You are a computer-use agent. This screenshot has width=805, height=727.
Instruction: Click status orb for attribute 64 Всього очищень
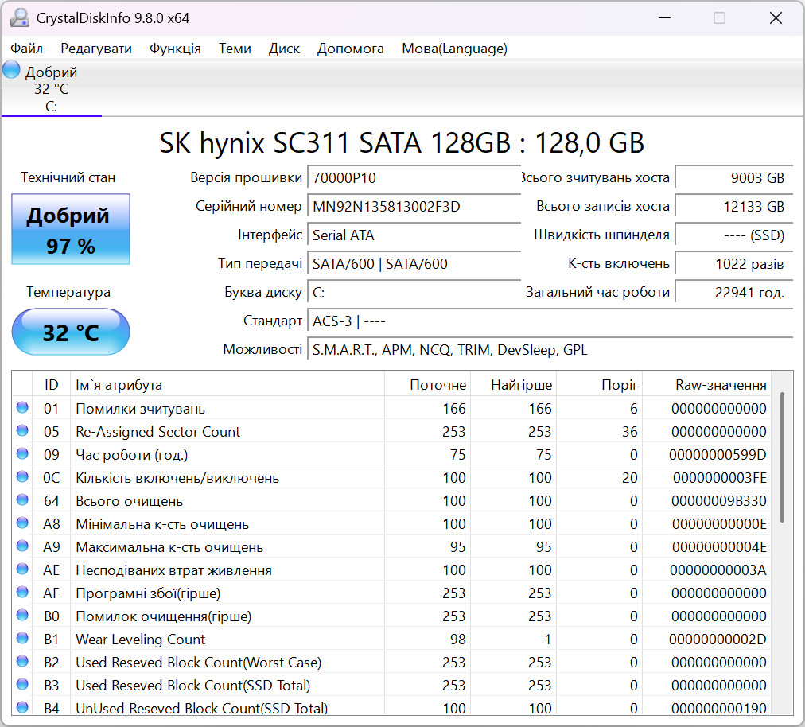coord(22,500)
